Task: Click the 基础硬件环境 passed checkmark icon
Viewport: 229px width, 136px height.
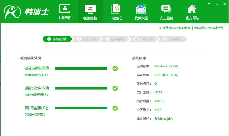Action: 115,69
